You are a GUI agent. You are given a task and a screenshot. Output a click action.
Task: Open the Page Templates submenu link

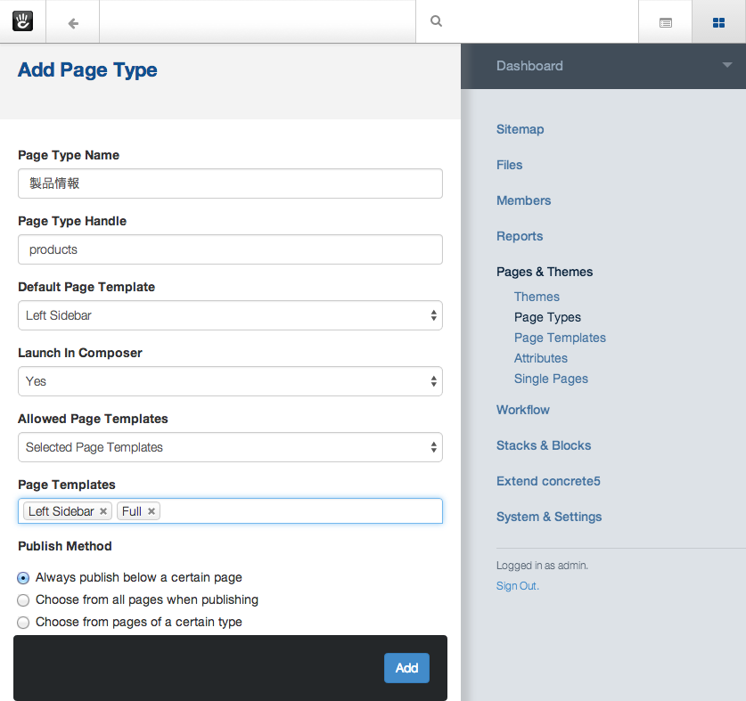[560, 338]
